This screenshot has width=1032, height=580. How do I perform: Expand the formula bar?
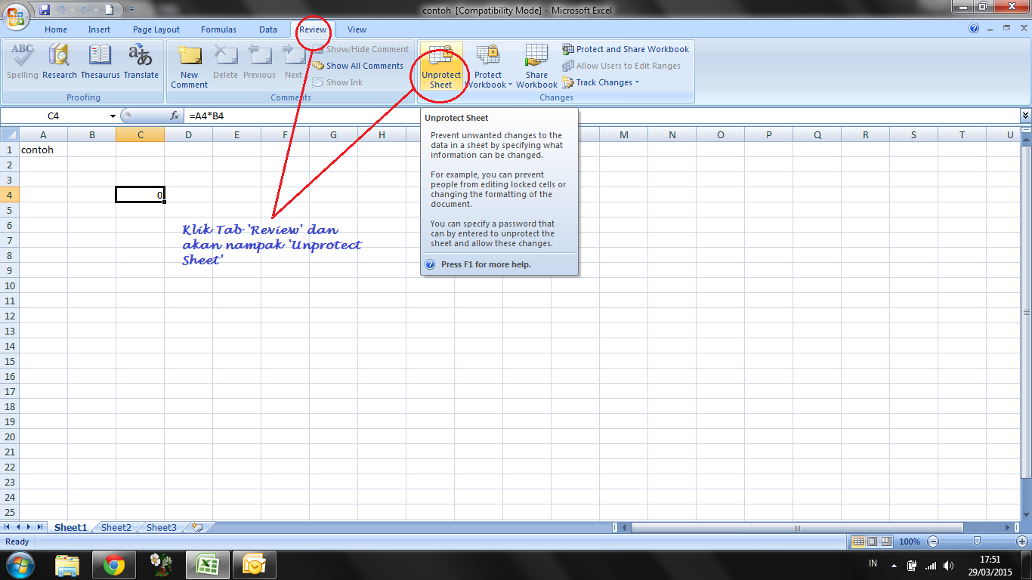coord(1025,116)
